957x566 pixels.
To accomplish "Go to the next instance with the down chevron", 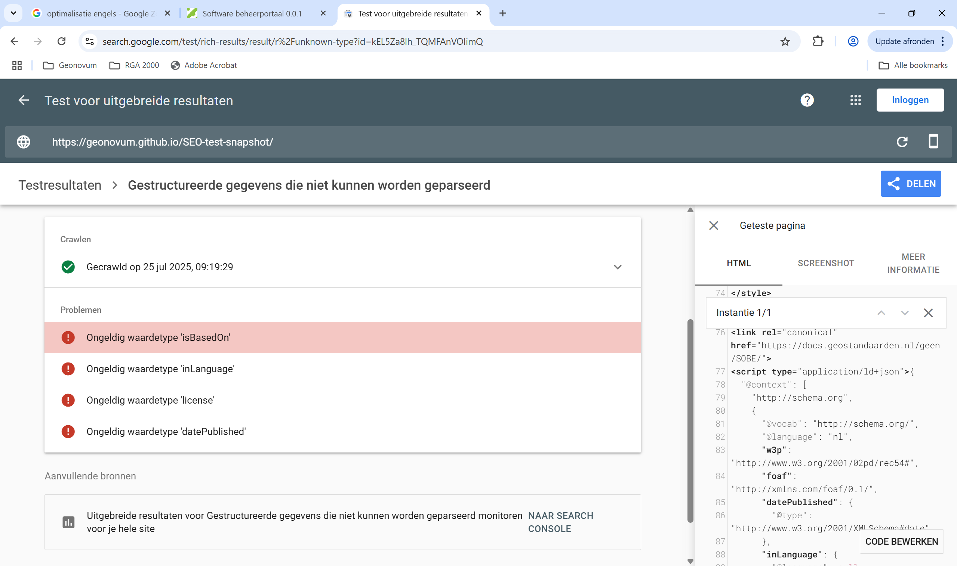I will click(x=904, y=313).
